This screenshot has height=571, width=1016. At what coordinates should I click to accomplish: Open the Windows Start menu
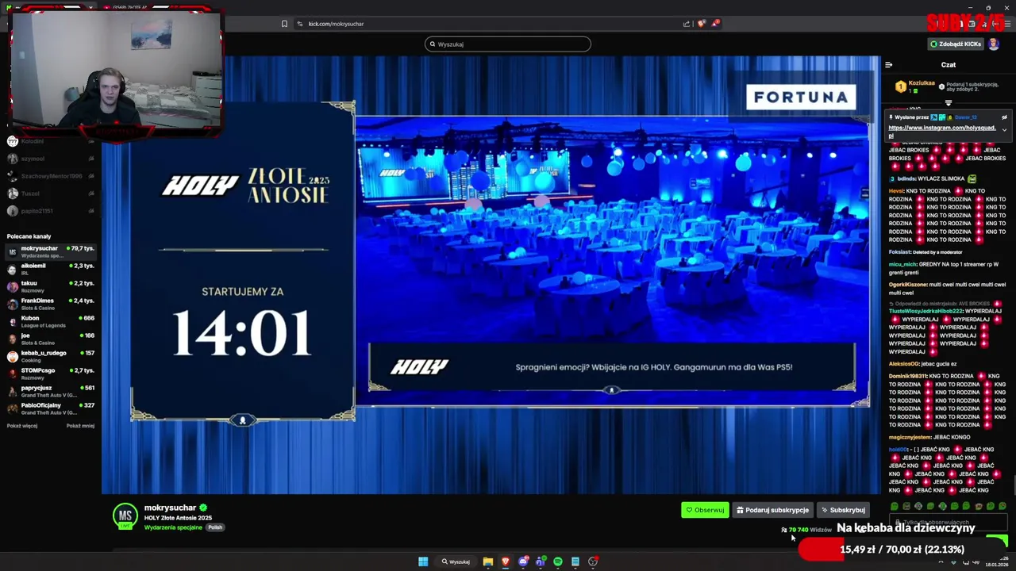[423, 561]
